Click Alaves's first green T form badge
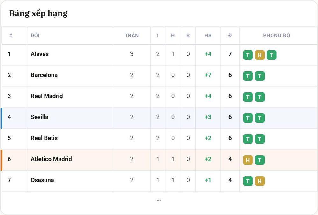Viewport: 318px width, 215px height. coord(248,55)
